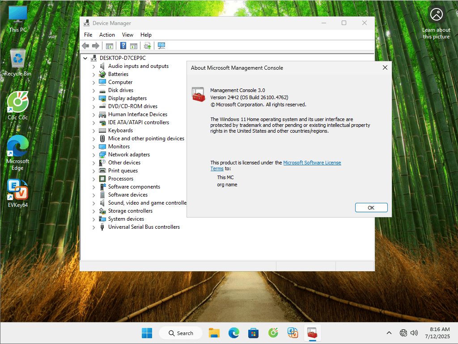Select the Computer category icon in tree
The height and width of the screenshot is (344, 458).
click(x=102, y=82)
